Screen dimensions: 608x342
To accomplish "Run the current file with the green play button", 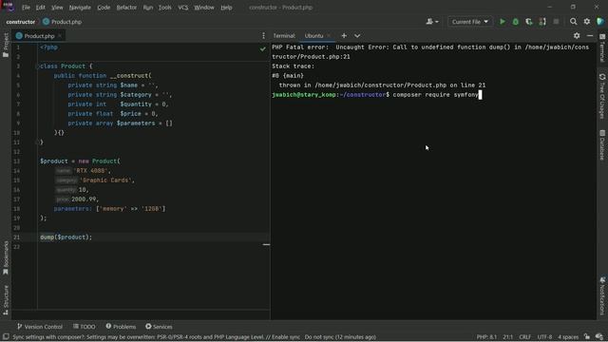I will coord(503,22).
